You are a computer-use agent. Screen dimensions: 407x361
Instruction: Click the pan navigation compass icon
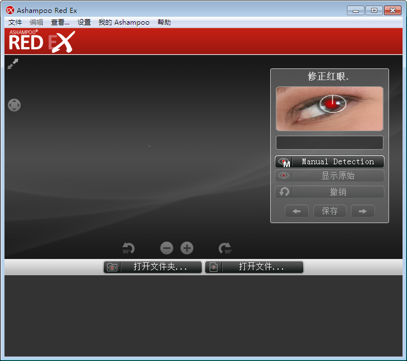point(14,105)
